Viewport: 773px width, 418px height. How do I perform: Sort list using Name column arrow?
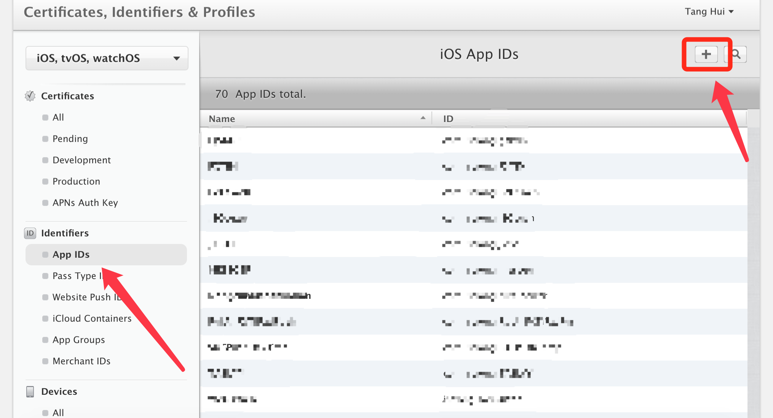coord(423,118)
